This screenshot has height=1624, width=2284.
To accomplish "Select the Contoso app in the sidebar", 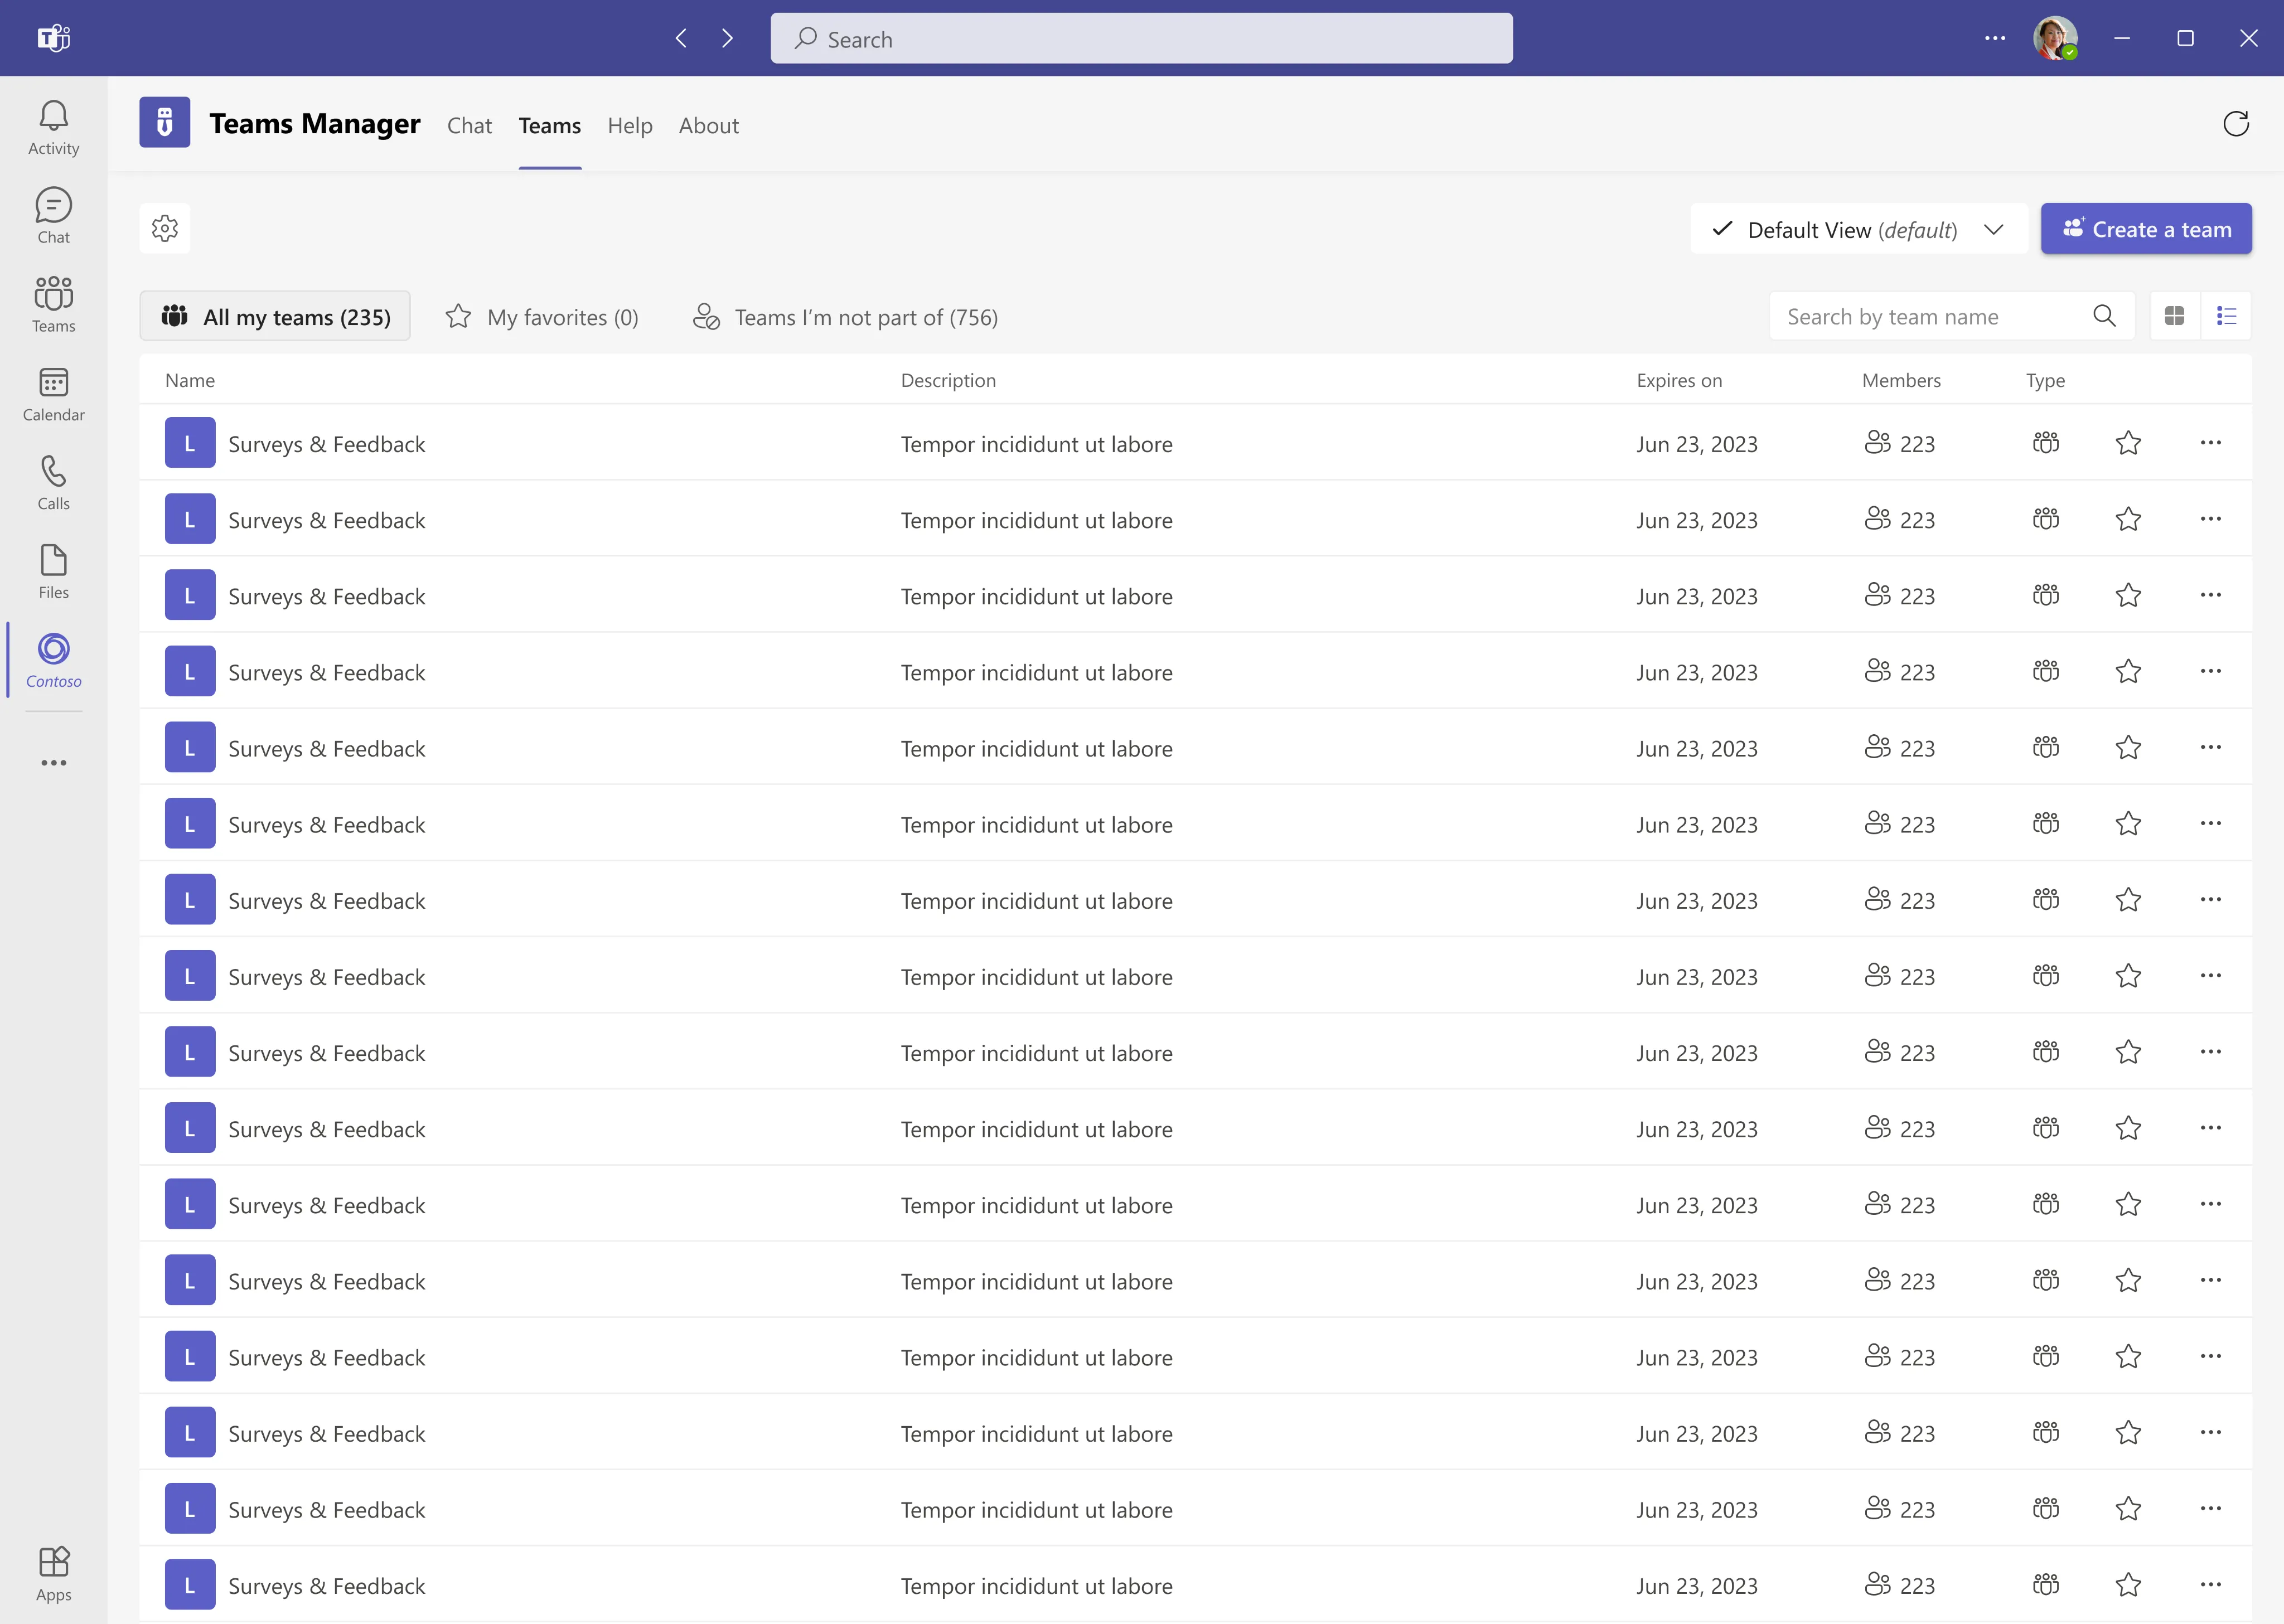I will (x=54, y=661).
